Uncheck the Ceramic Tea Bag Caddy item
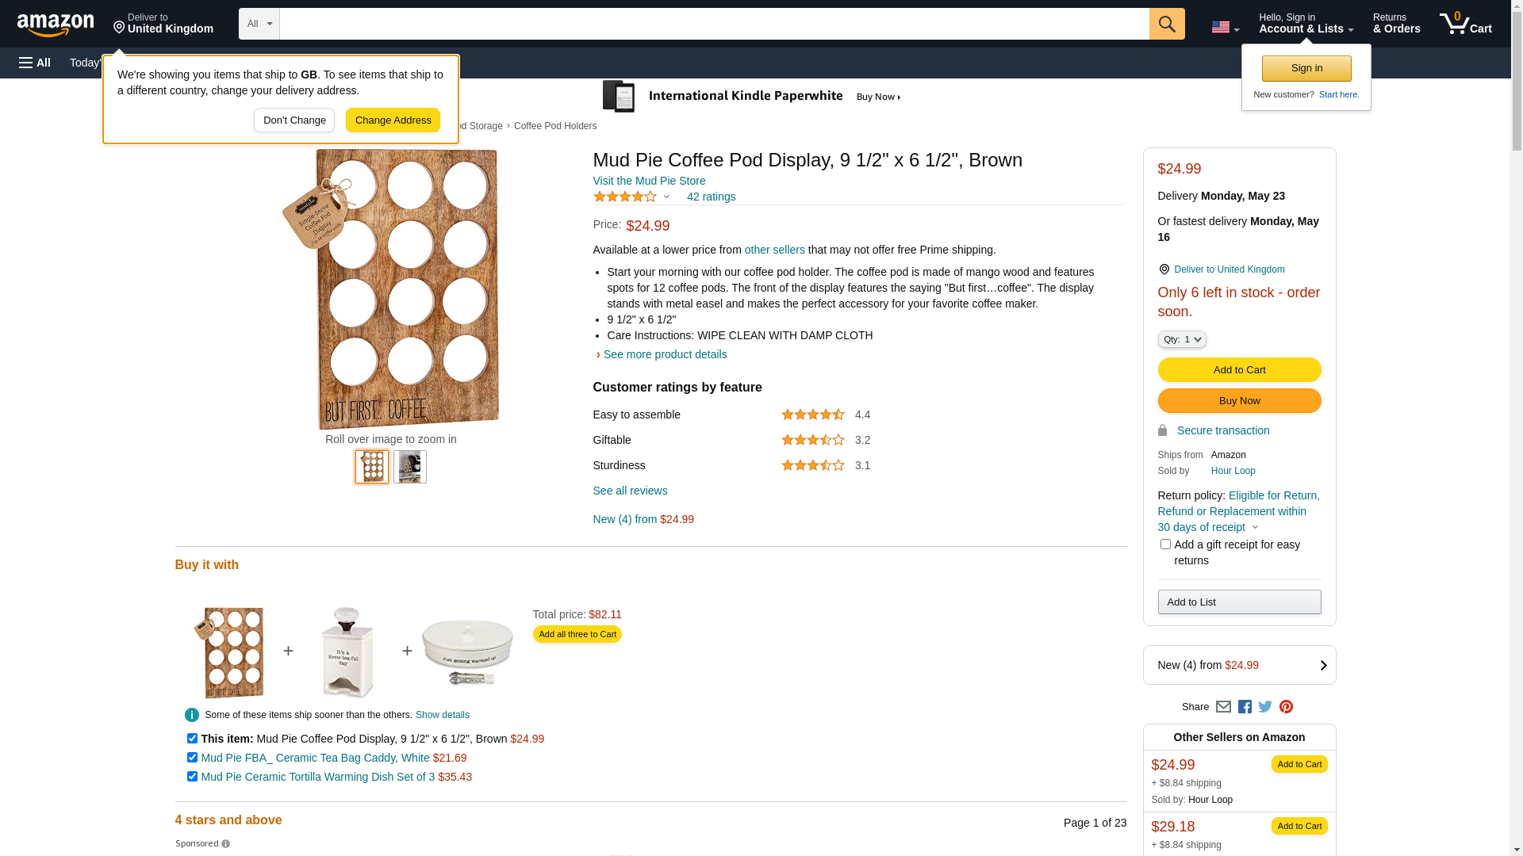This screenshot has width=1523, height=856. point(192,758)
